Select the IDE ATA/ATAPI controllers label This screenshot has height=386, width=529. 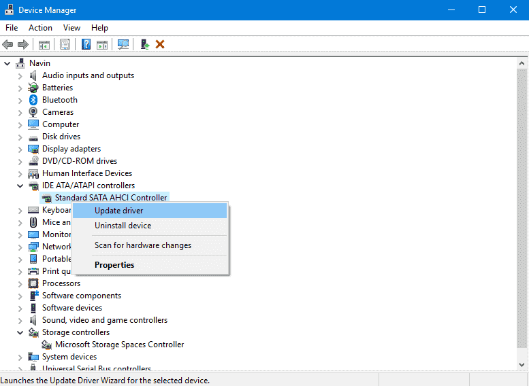(x=89, y=186)
